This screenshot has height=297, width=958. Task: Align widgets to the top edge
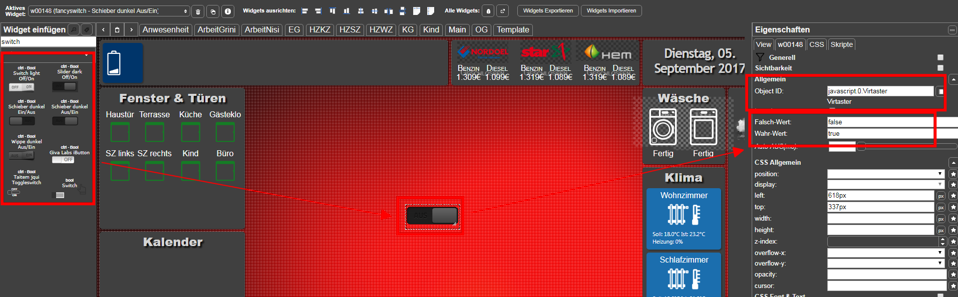[x=333, y=11]
